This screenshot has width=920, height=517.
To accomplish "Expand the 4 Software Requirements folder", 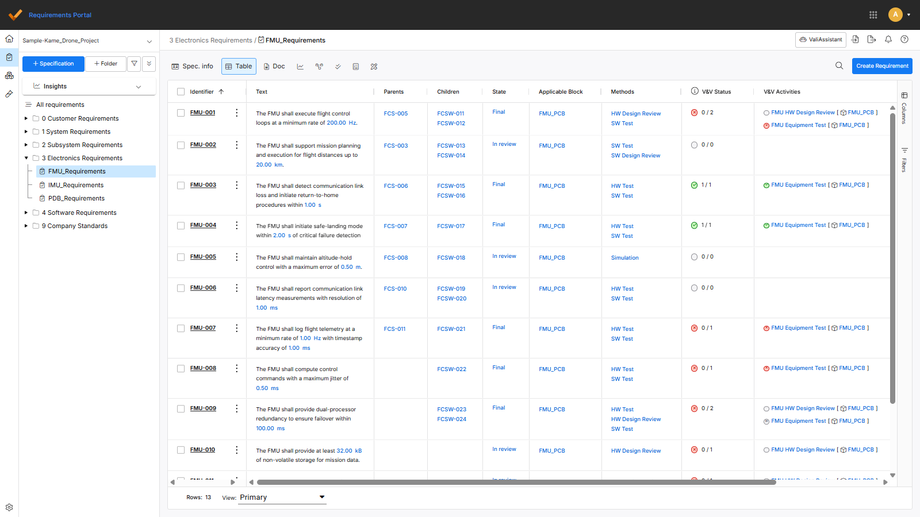I will click(x=26, y=213).
